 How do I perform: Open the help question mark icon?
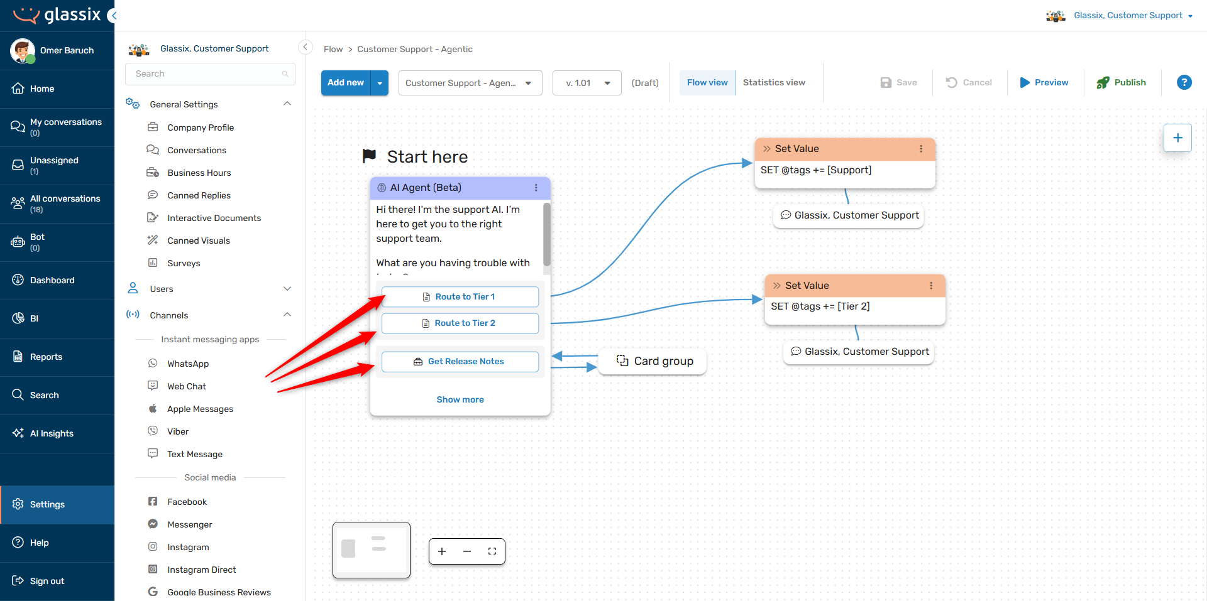pos(1184,82)
